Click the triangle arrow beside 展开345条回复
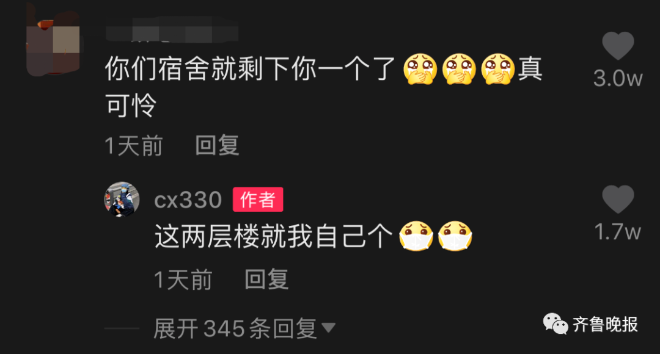Image resolution: width=660 pixels, height=354 pixels. pos(328,328)
